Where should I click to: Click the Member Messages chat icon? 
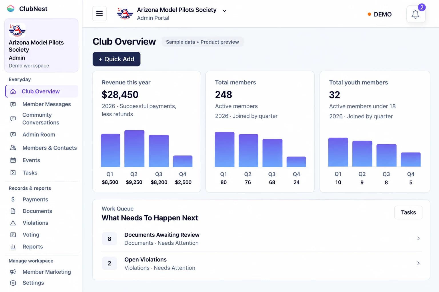pyautogui.click(x=13, y=104)
